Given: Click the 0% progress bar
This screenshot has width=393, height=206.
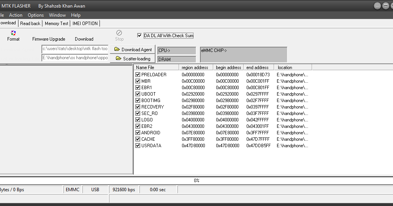Looking at the screenshot, I should (196, 181).
